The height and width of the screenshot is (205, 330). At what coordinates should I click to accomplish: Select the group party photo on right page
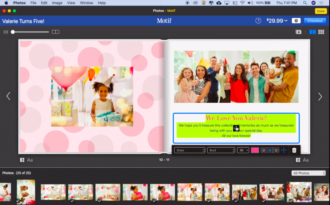pos(236,77)
